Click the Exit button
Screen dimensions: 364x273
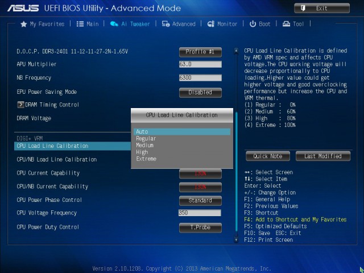click(322, 9)
